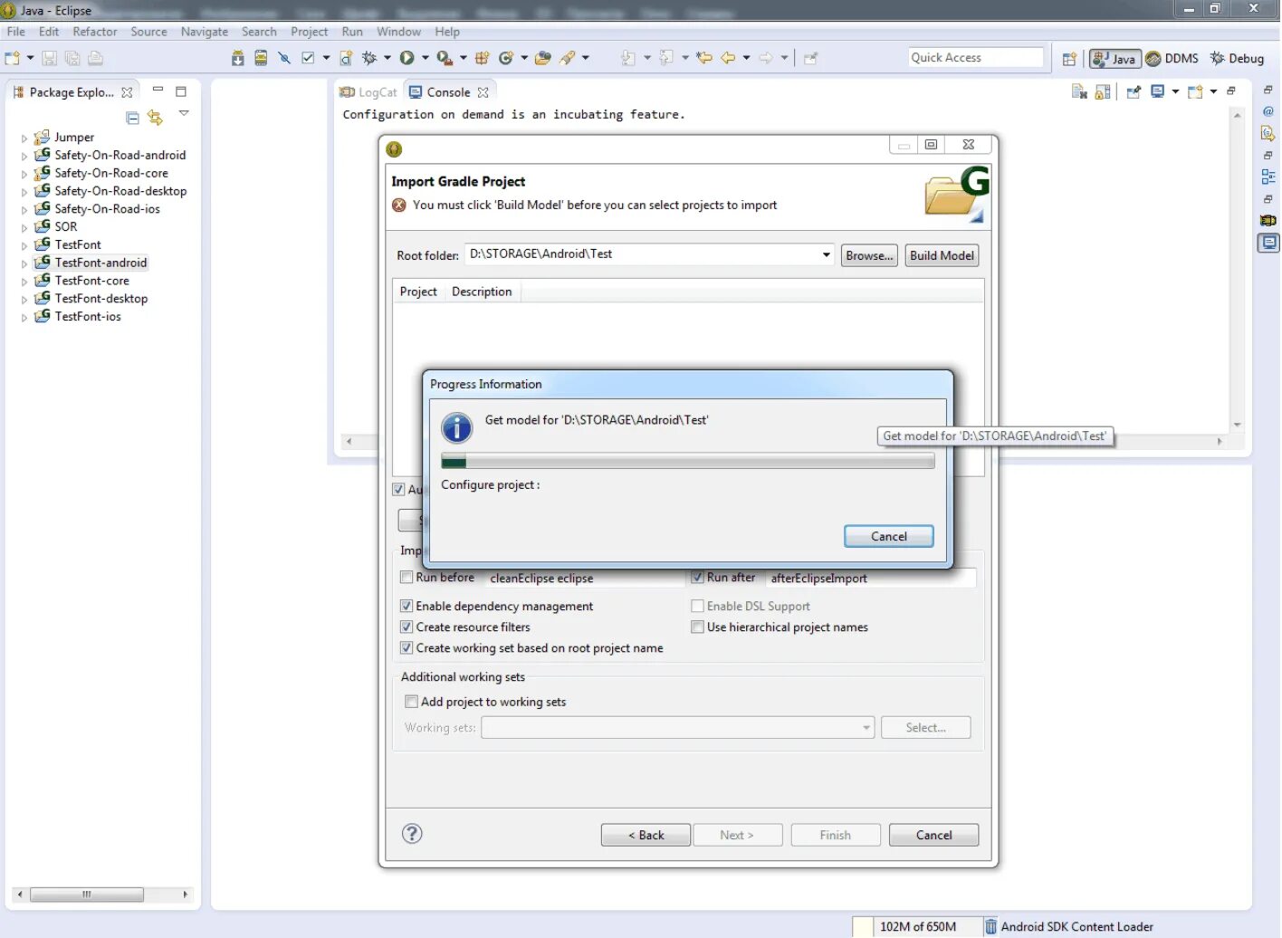Toggle Link with Editor in Package Explorer

pos(155,118)
